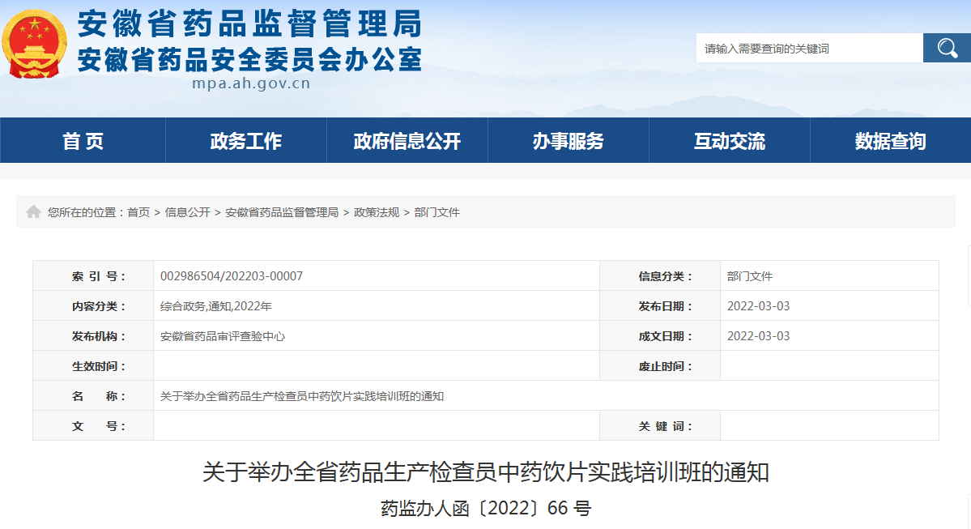
Task: Open the 数据查询 menu item
Action: [x=890, y=139]
